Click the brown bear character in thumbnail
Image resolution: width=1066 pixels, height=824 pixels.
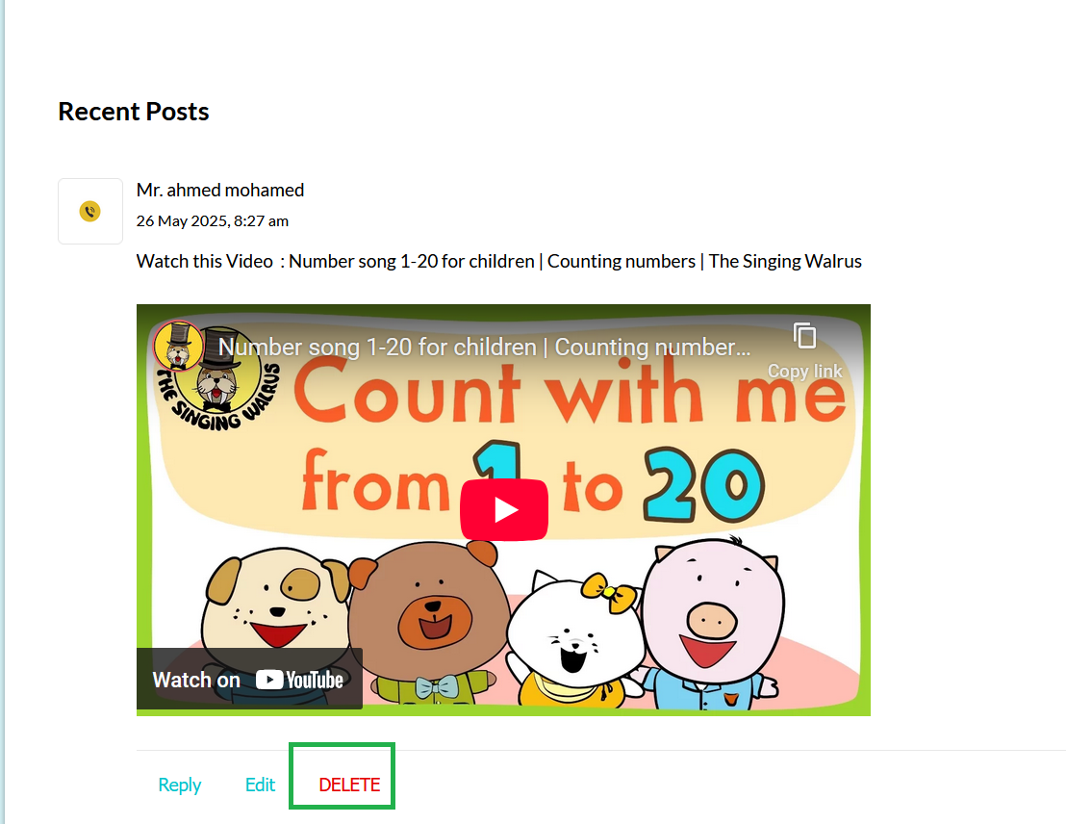point(430,623)
